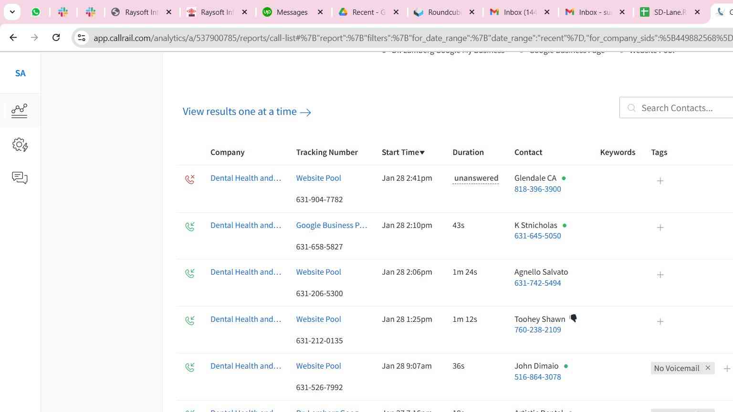Click the thumbs-down icon next to Toohey Shawn

[x=573, y=318]
